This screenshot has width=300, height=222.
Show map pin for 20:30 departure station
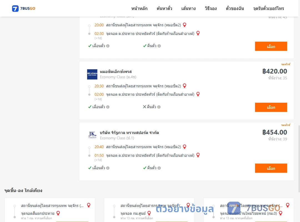pyautogui.click(x=185, y=86)
